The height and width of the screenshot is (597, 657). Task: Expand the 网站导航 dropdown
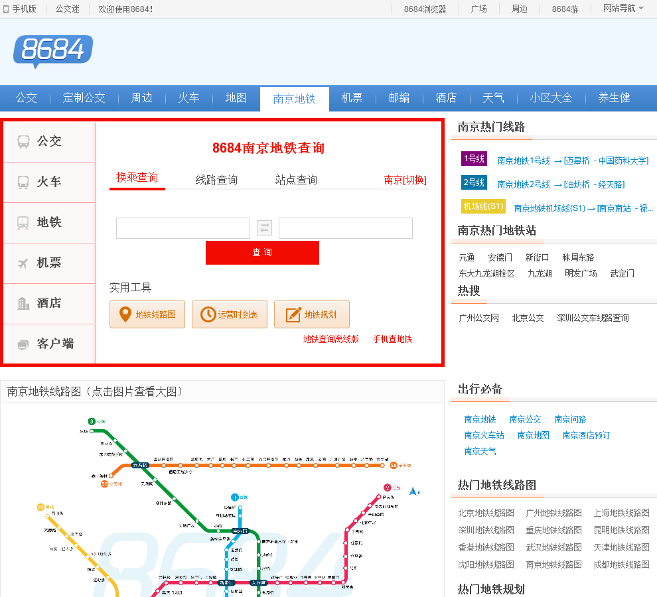click(623, 9)
